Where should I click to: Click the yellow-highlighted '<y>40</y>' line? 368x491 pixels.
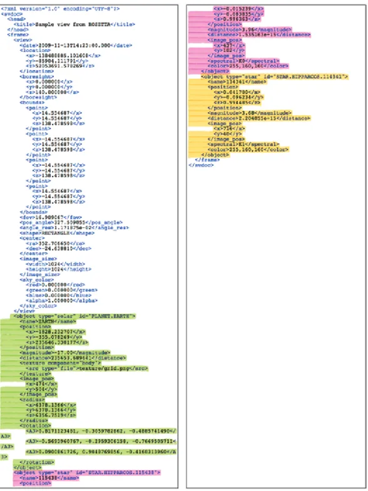tap(228, 134)
